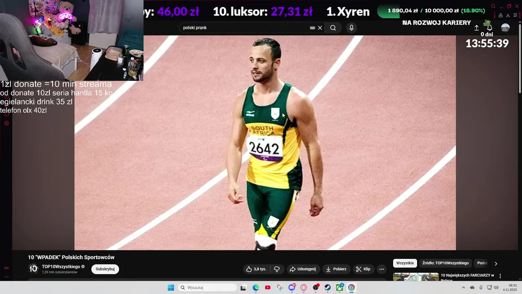Click the Wyszukaj taskbar search box
Image resolution: width=522 pixels, height=294 pixels.
coord(207,287)
